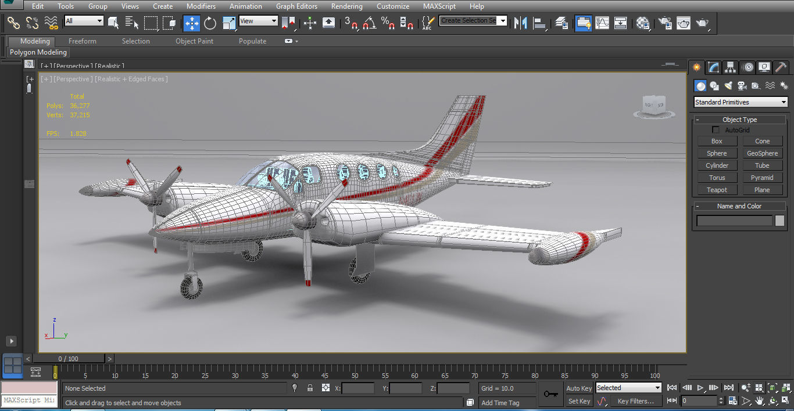The height and width of the screenshot is (411, 794).
Task: Toggle the Angle Snap magnet
Action: (369, 23)
